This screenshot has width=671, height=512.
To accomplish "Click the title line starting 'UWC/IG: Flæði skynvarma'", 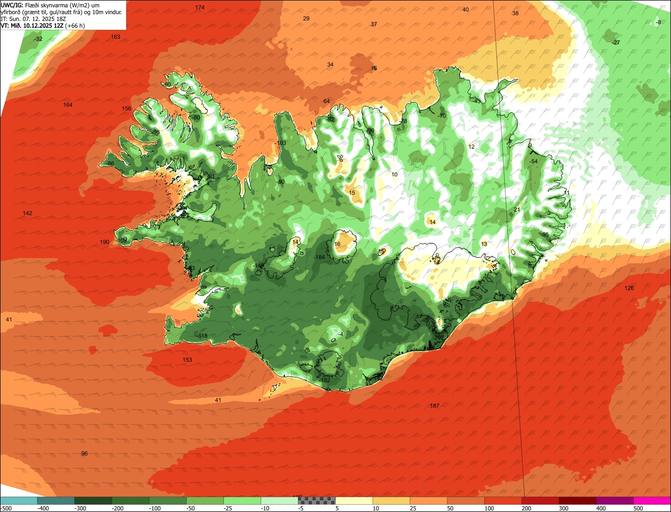I will 50,5.
